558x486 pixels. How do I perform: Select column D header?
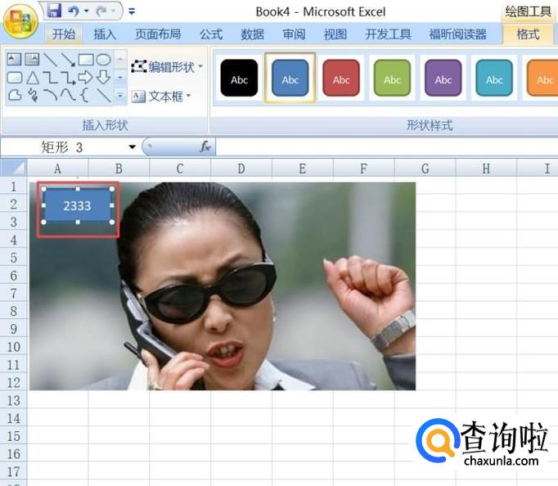(x=241, y=169)
